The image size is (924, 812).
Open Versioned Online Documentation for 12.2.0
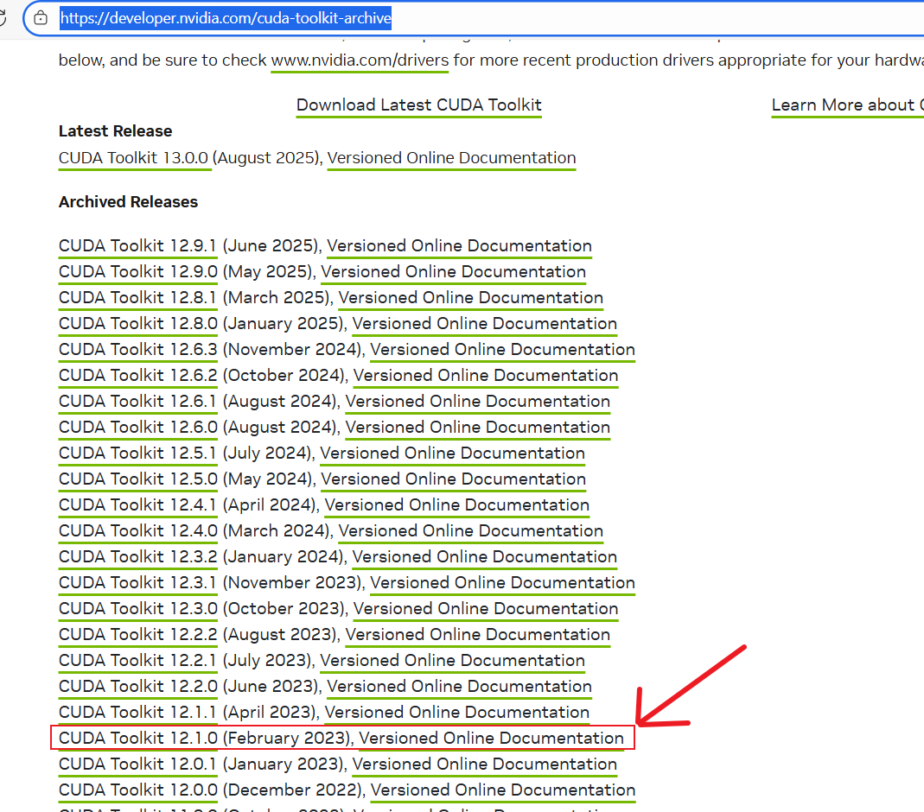[x=459, y=686]
